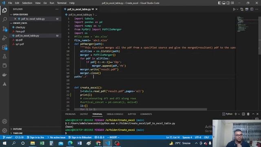The image size is (261, 147).
Task: Open sp1.pdf in the explorer
Action: coord(20,44)
